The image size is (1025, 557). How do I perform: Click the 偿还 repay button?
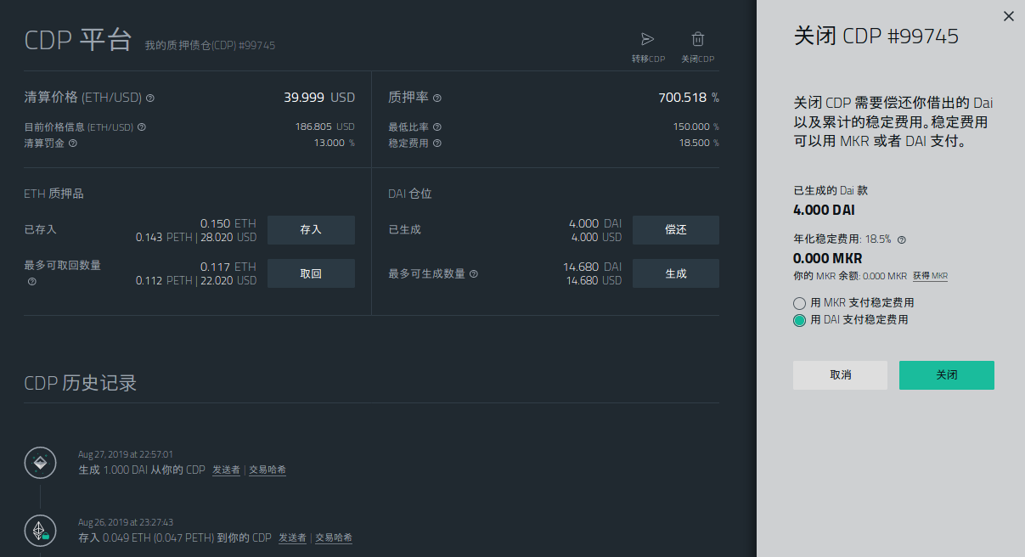pos(676,230)
